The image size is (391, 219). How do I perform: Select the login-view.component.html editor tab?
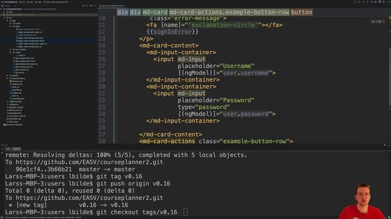tap(112, 5)
